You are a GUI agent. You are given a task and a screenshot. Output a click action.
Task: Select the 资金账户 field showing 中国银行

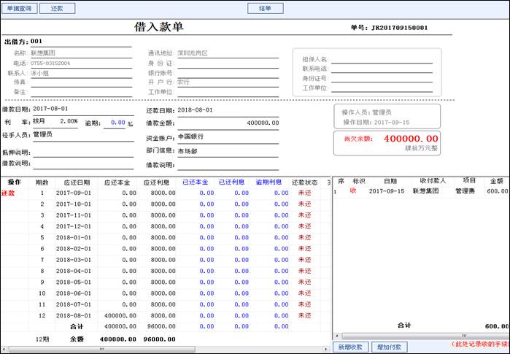click(228, 136)
